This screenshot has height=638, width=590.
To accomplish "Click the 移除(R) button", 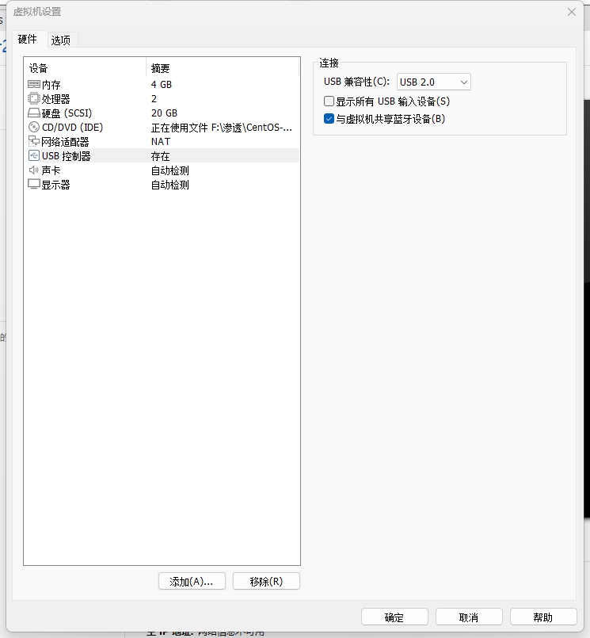I will (266, 581).
